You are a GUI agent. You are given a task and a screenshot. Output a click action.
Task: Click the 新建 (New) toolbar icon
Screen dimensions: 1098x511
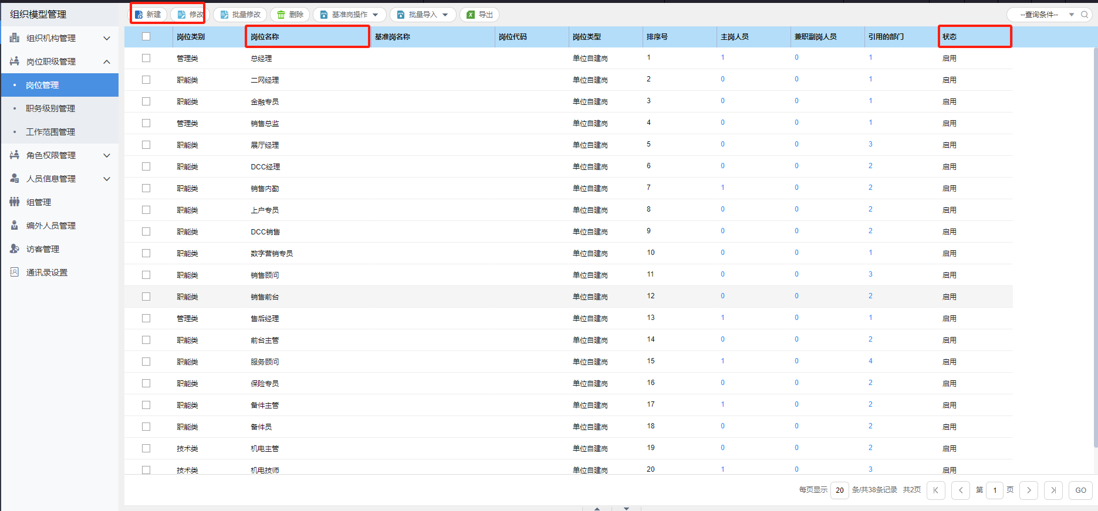139,15
